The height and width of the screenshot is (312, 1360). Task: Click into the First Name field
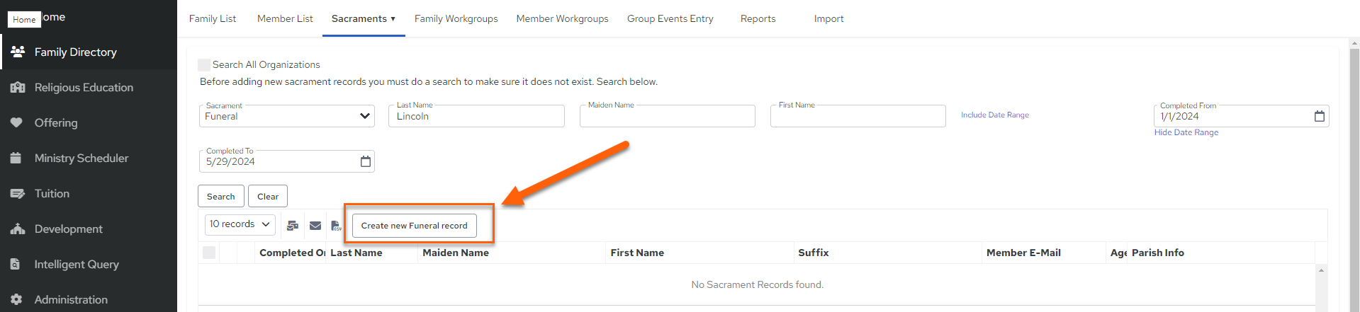click(x=858, y=116)
